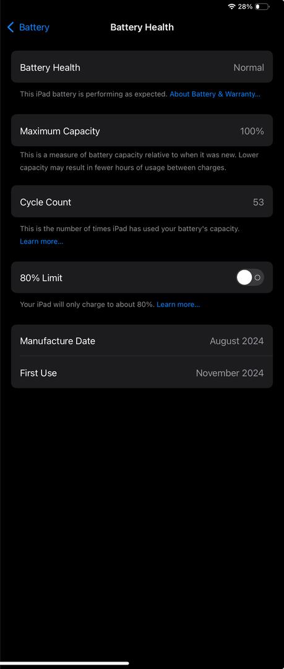Tap the back chevron icon
284x669 pixels.
[11, 27]
